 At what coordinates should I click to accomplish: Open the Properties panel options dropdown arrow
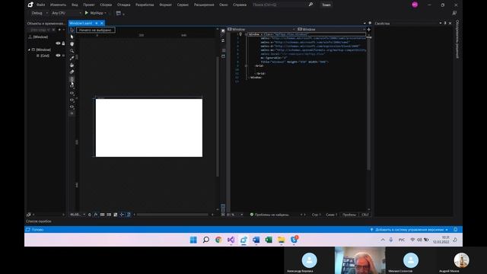[x=441, y=24]
